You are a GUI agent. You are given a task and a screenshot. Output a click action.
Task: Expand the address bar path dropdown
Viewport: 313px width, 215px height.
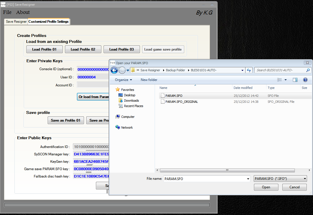[242, 70]
